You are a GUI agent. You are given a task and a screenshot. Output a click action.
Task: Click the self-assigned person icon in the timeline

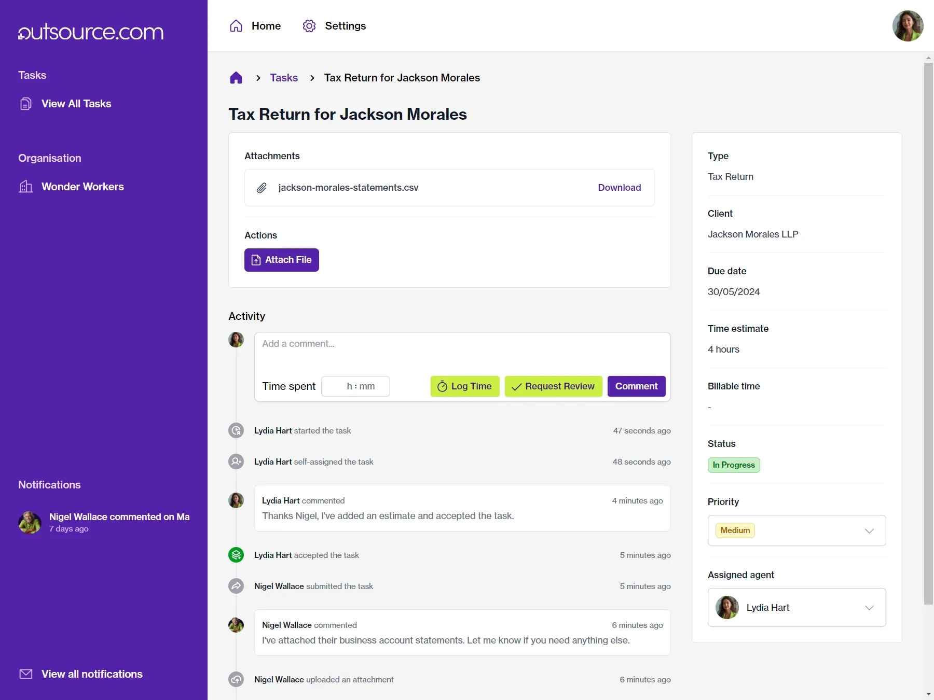click(236, 461)
